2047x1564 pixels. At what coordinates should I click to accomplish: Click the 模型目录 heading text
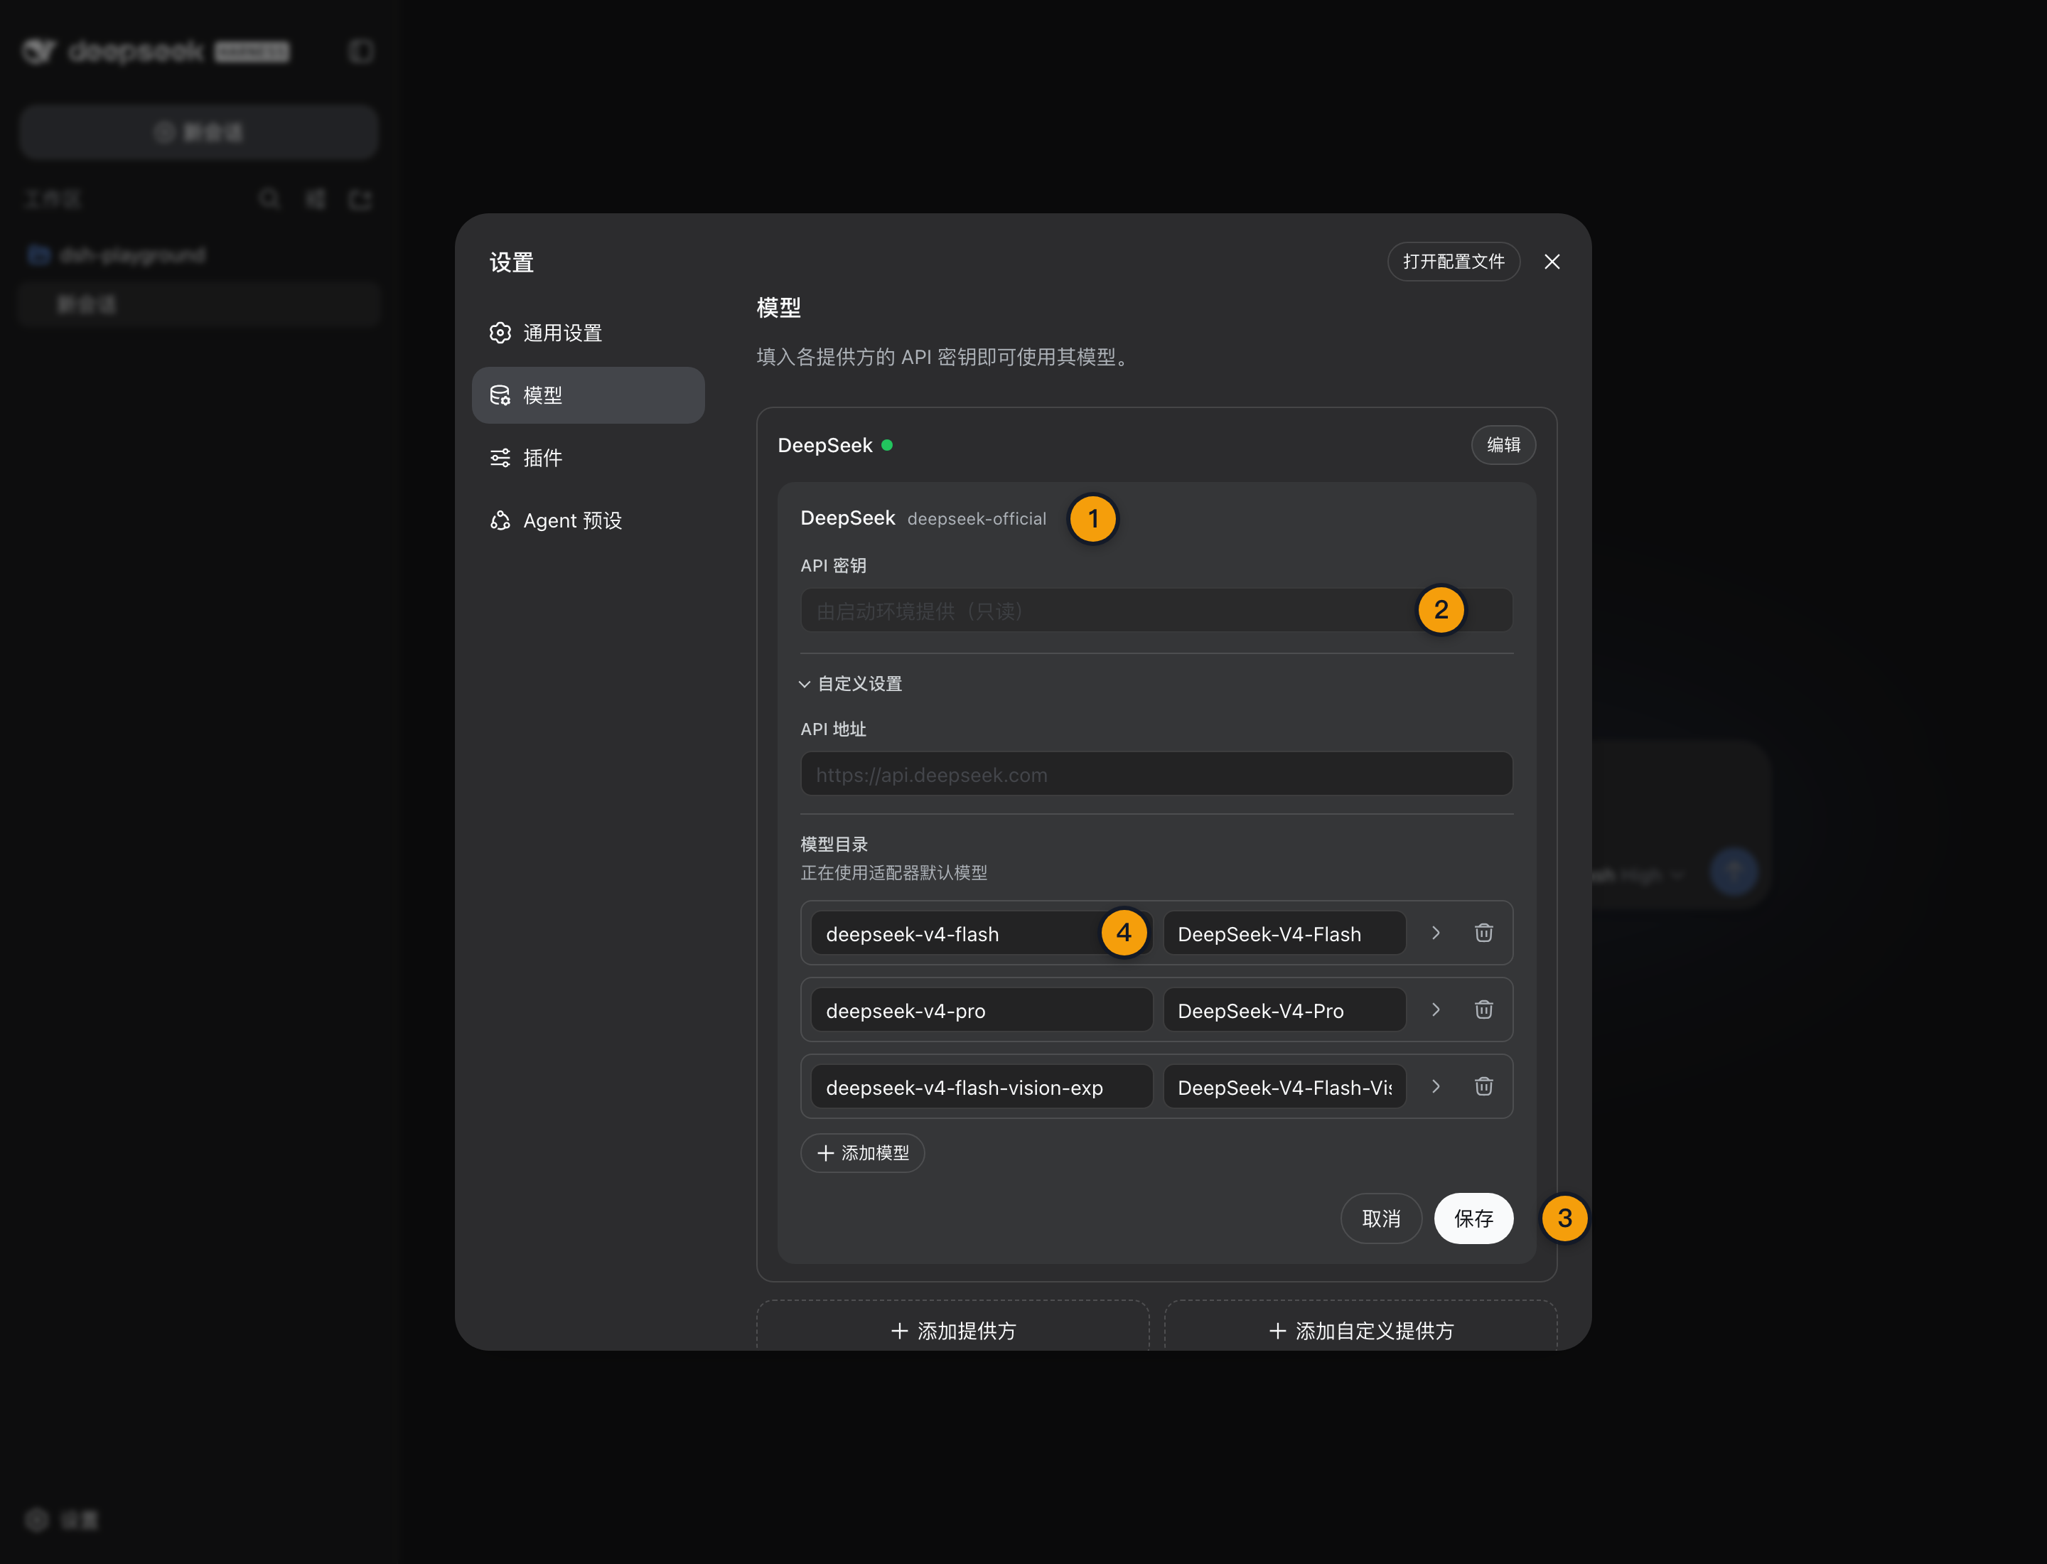tap(834, 845)
